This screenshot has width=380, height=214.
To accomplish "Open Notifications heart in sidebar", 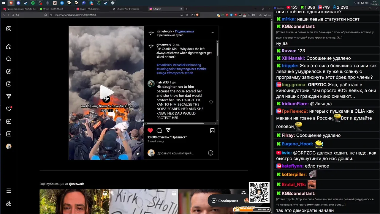I will pyautogui.click(x=9, y=109).
